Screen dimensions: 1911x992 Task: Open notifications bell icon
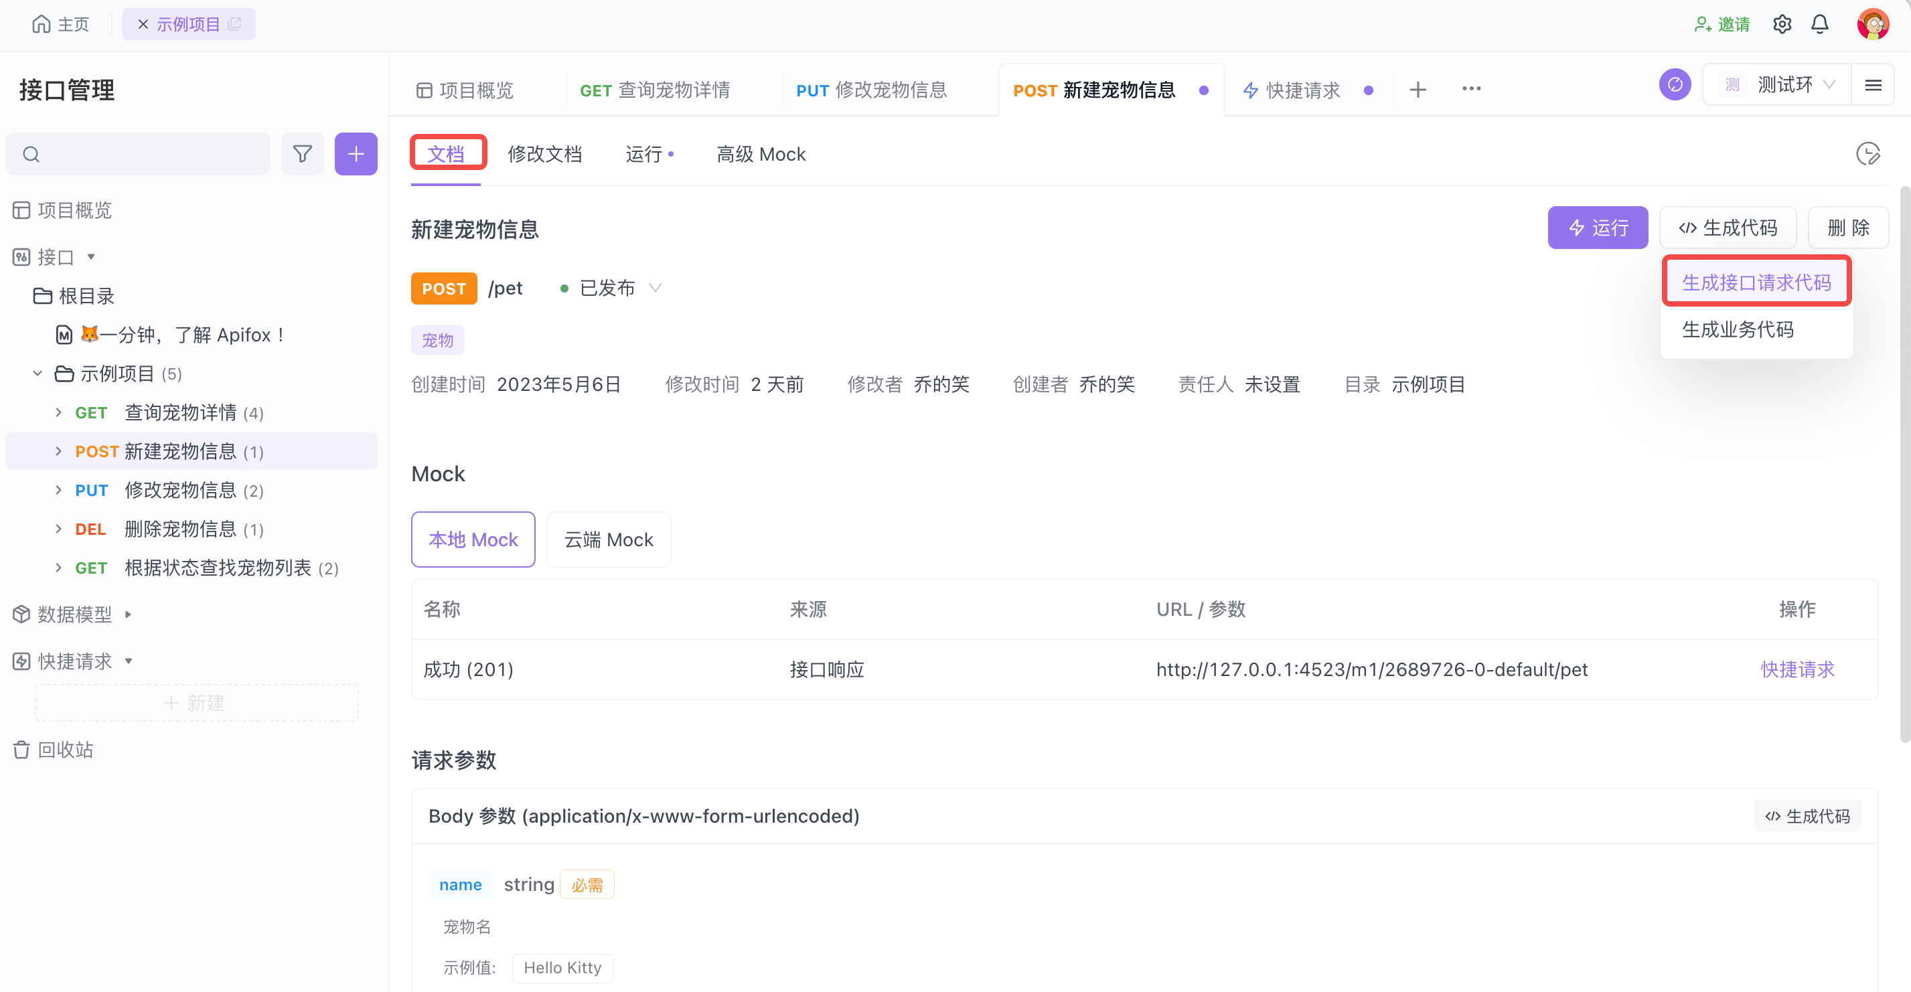(1820, 25)
